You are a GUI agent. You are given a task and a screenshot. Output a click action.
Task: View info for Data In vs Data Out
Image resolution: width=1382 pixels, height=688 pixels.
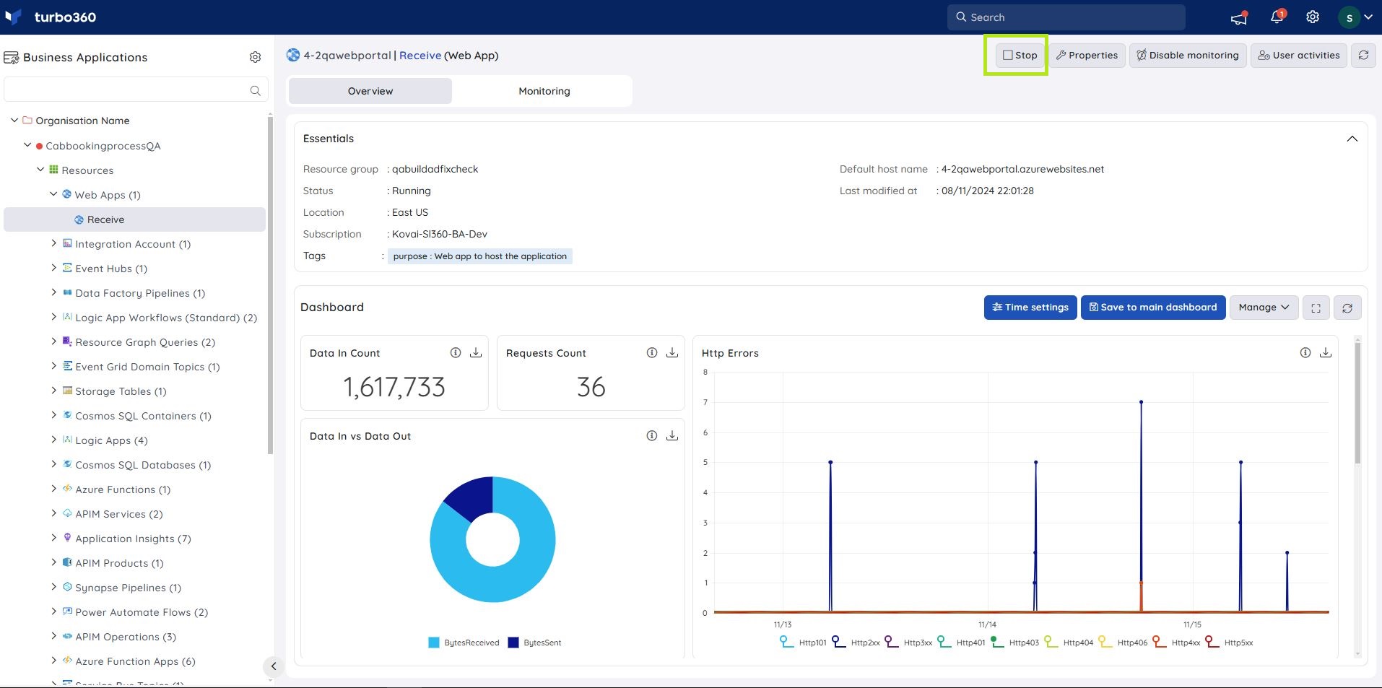click(652, 436)
